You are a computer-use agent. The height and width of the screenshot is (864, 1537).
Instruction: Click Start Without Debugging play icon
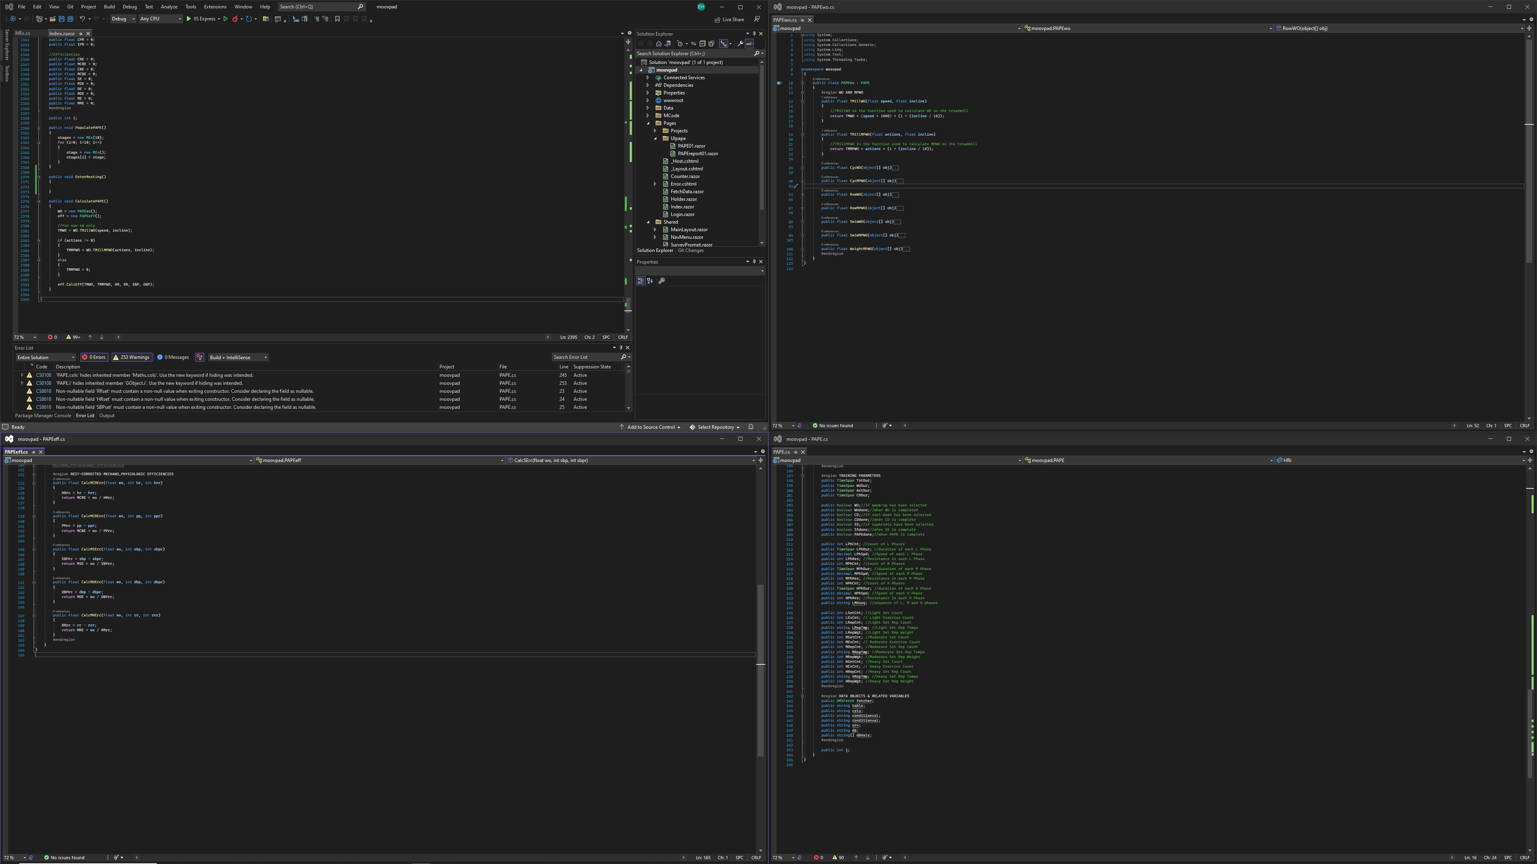click(225, 19)
